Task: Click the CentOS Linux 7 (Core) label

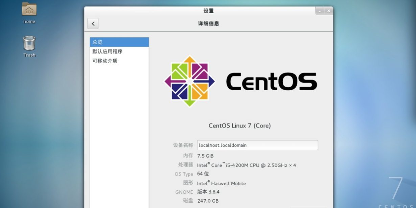Action: pyautogui.click(x=239, y=125)
